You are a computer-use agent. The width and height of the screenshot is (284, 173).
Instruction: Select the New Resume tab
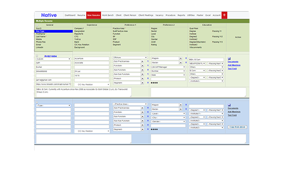(x=93, y=15)
